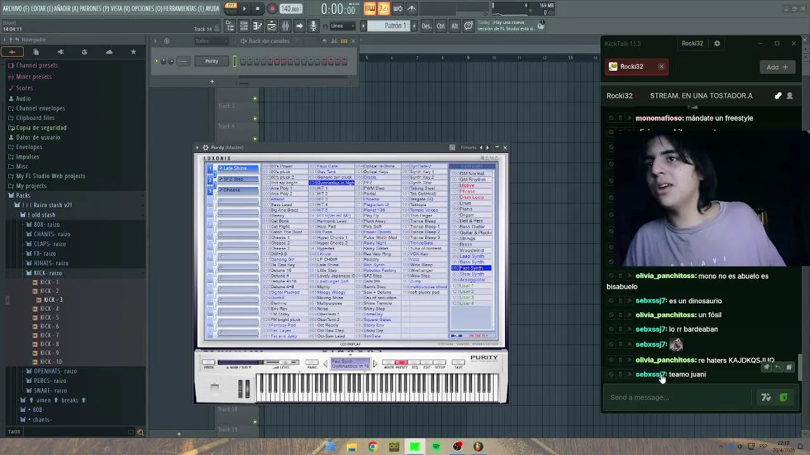Start playback with the transport play button
810x455 pixels.
[244, 9]
